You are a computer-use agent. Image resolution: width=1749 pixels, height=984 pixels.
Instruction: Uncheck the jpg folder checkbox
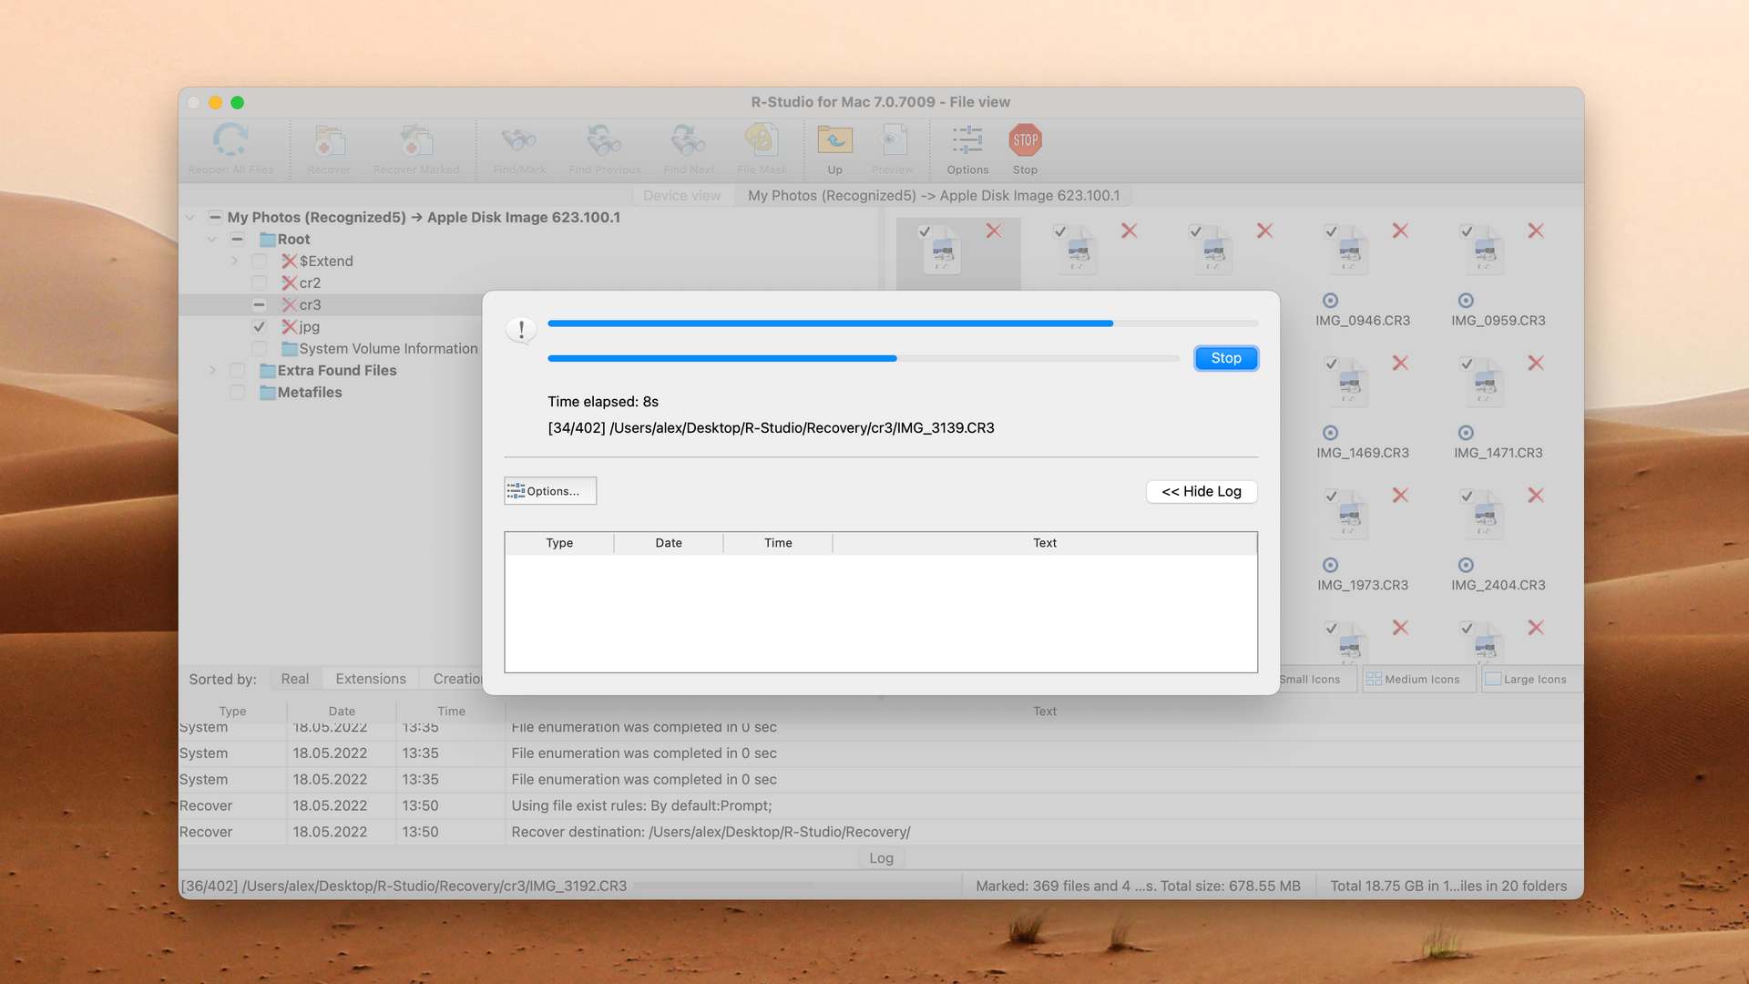point(260,327)
